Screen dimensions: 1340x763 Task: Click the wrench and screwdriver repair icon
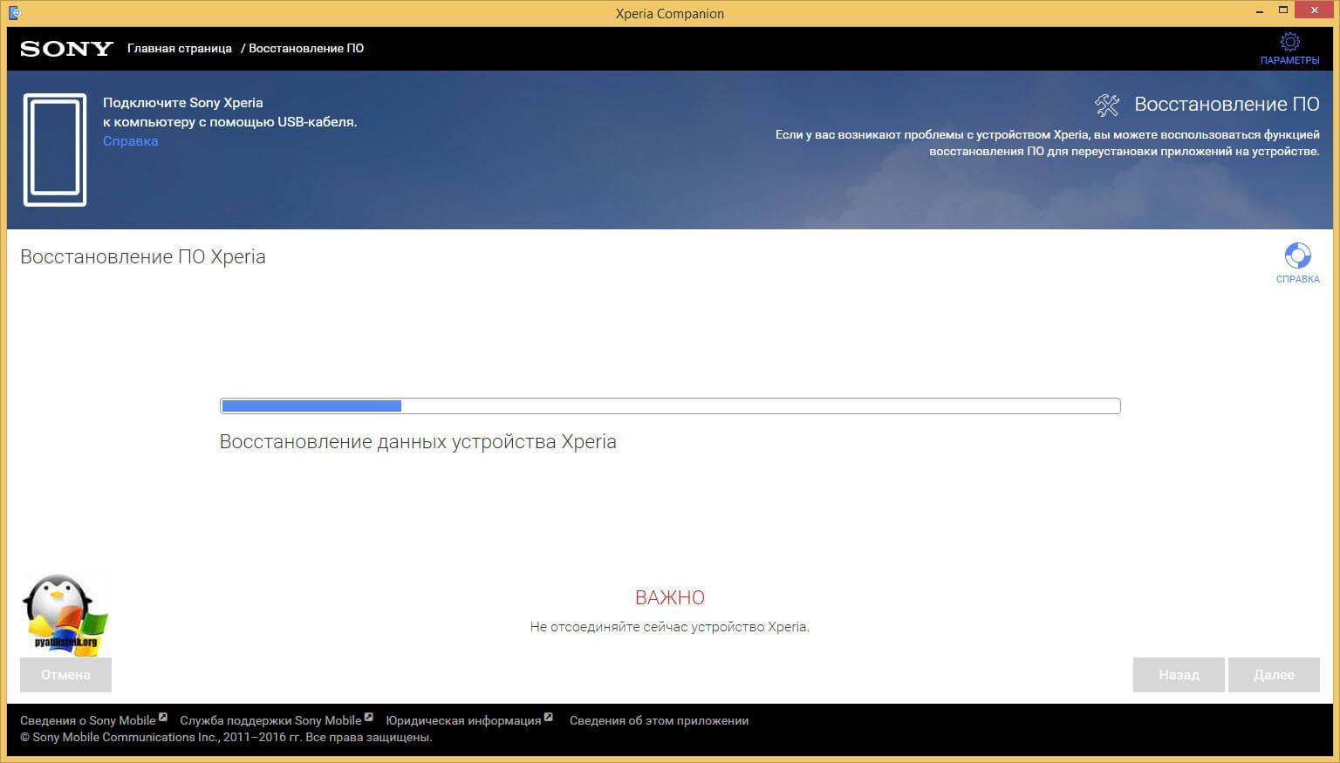(x=1107, y=105)
